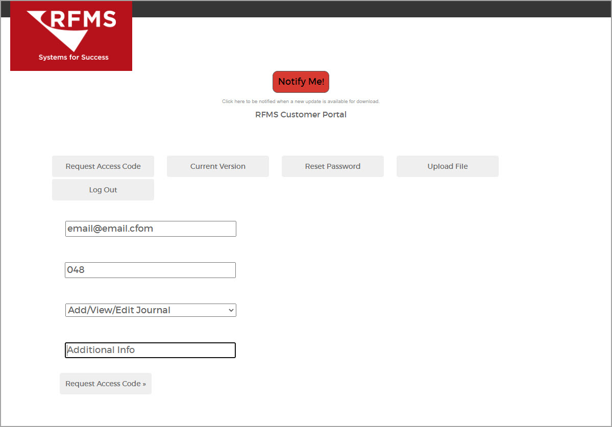Go to the Upload File section

(x=447, y=166)
